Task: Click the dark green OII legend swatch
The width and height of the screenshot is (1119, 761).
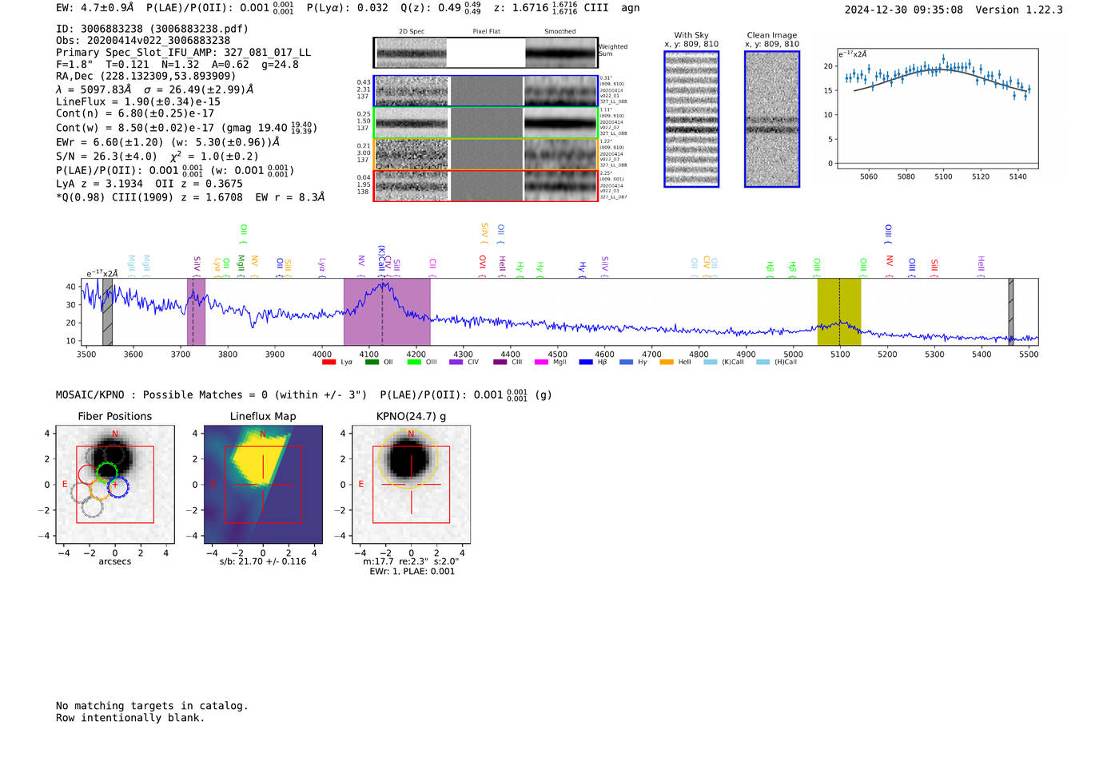Action: tap(372, 362)
